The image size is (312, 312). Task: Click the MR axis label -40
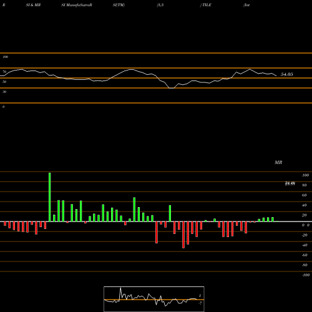[x=305, y=245]
